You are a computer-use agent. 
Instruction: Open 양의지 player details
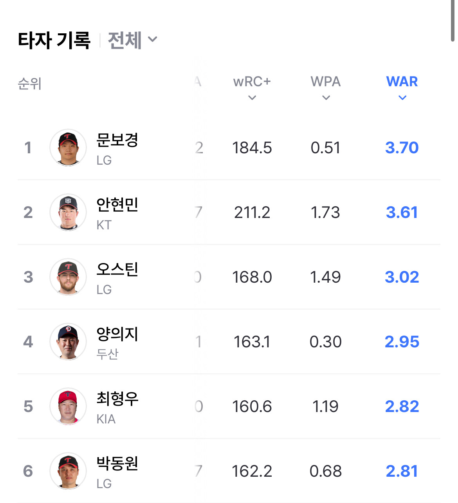click(117, 334)
